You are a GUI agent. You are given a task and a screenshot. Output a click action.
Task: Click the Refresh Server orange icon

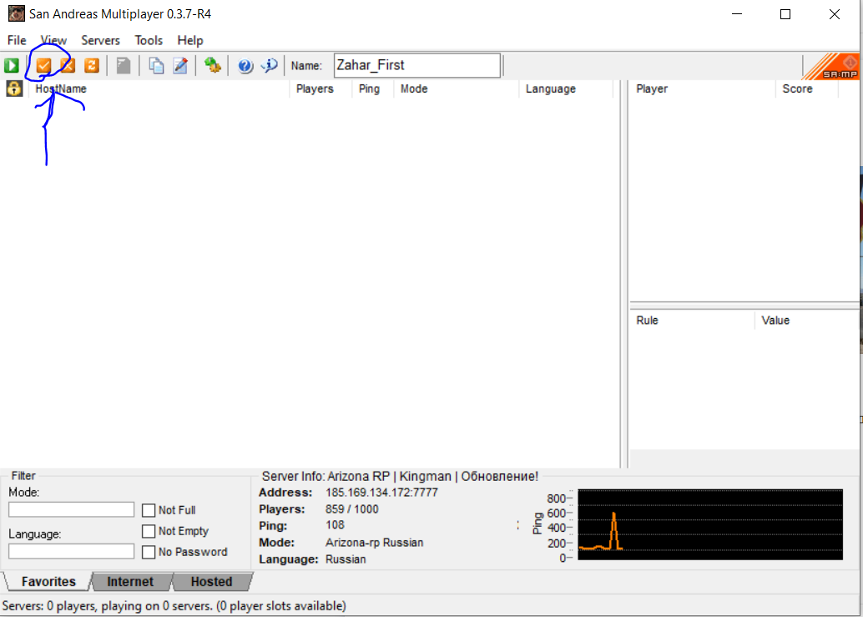coord(91,65)
